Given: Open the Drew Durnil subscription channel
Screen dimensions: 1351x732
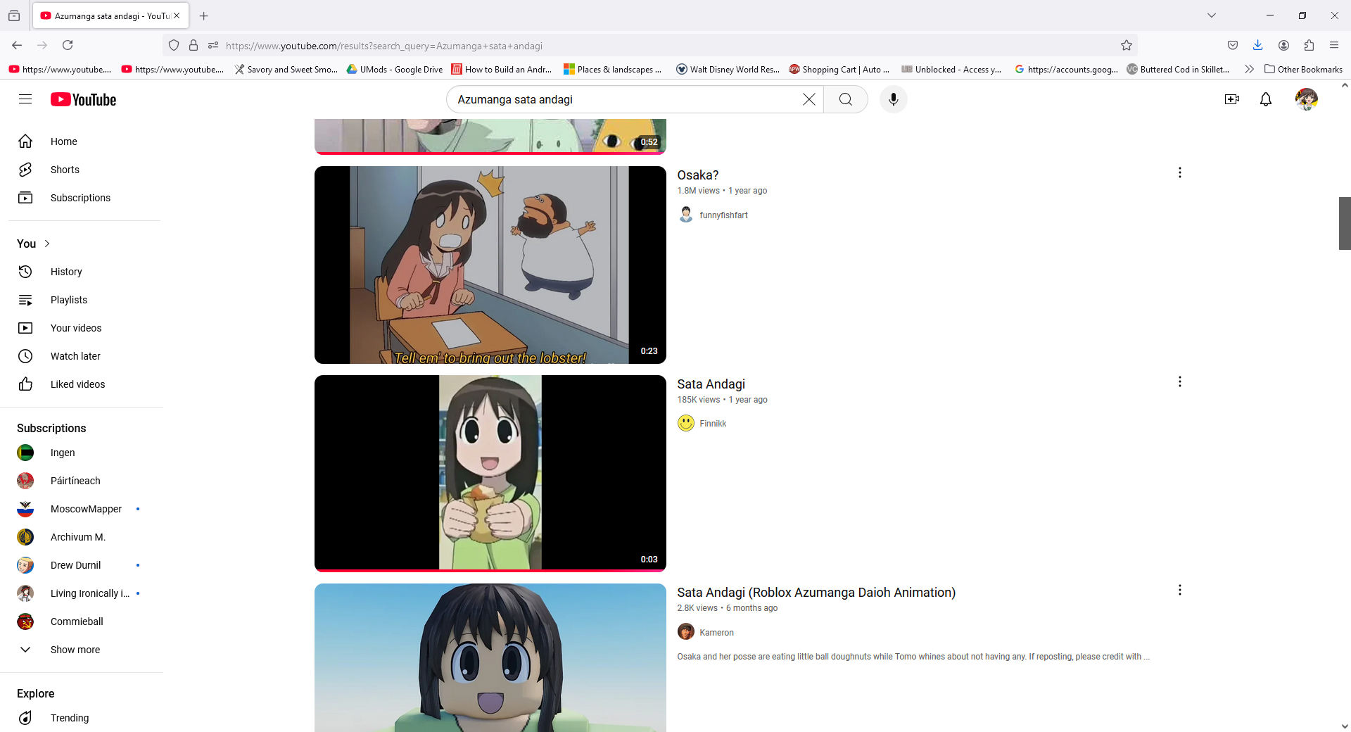Looking at the screenshot, I should 82,565.
